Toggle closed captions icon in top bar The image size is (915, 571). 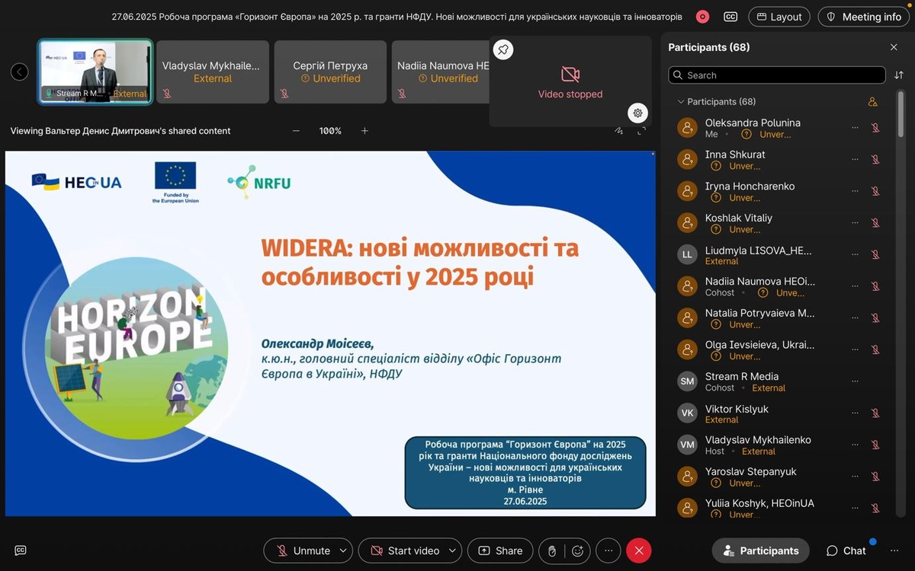(730, 17)
